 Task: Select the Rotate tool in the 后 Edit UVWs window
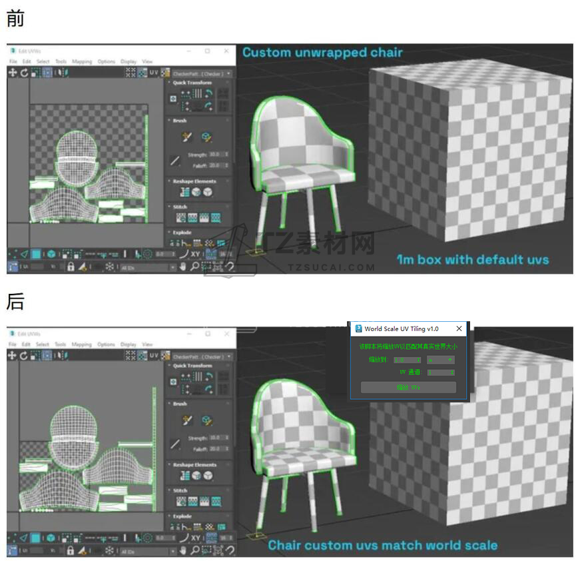point(23,356)
